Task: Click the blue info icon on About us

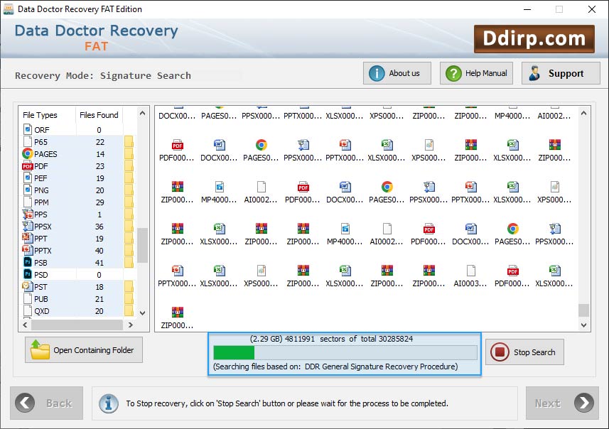Action: click(x=377, y=73)
